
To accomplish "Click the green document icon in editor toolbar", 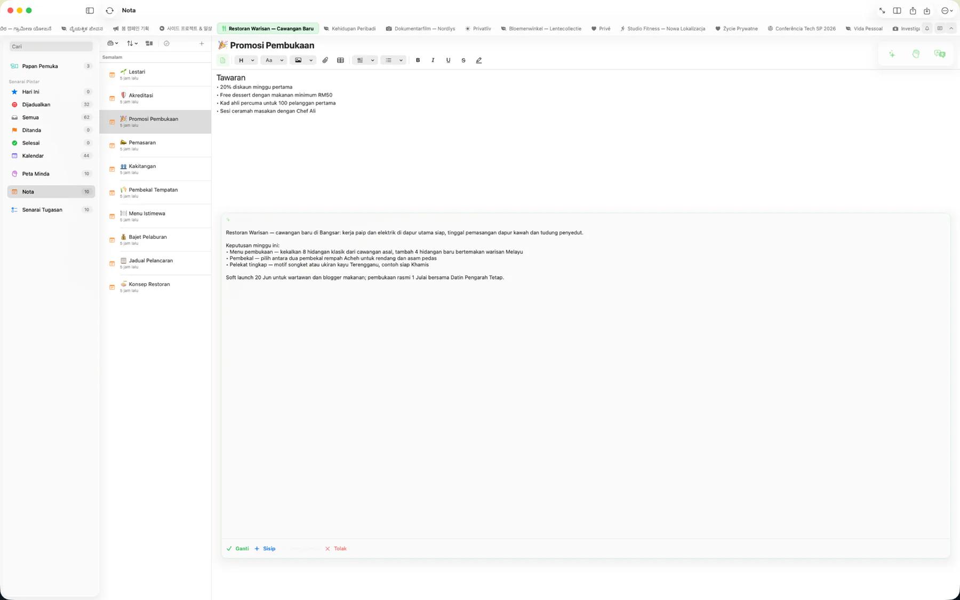I will point(223,60).
